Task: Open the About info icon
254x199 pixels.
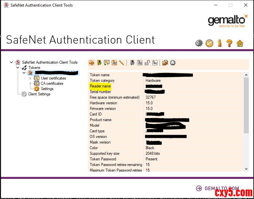Action: [x=220, y=43]
